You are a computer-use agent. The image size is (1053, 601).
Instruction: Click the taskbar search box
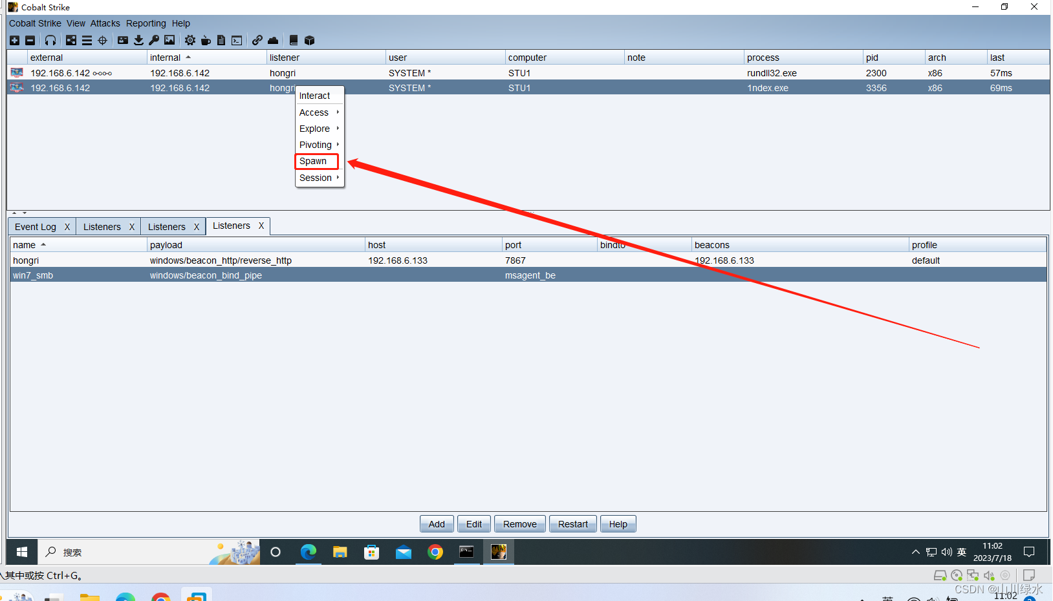coord(149,552)
